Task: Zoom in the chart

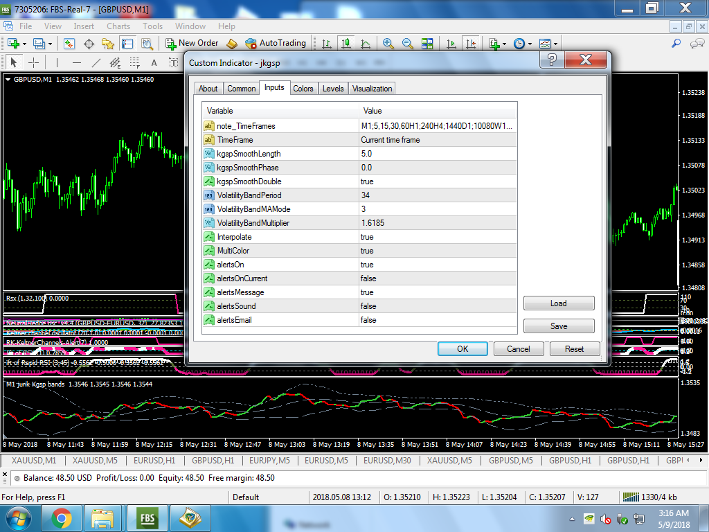Action: click(388, 44)
